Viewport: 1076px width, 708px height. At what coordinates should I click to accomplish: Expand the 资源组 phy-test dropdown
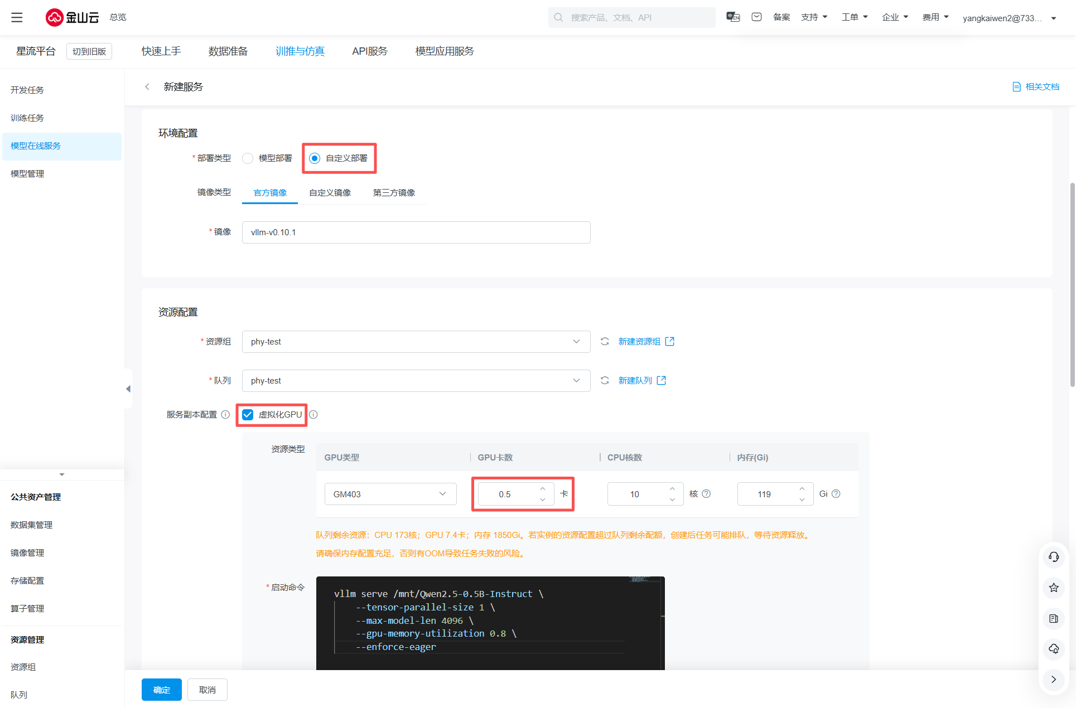pyautogui.click(x=416, y=342)
